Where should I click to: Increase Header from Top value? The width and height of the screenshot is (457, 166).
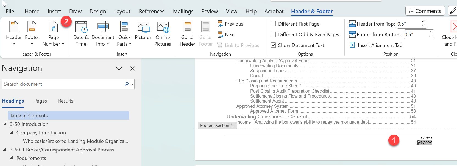coord(423,22)
